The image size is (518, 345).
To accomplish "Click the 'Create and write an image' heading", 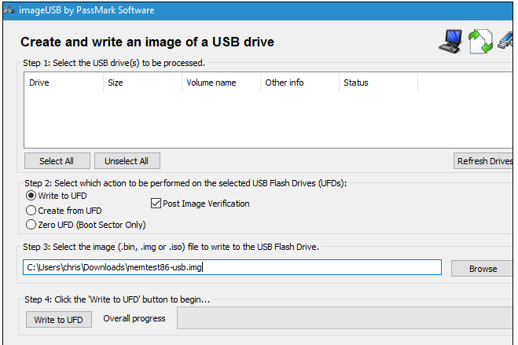I will [x=147, y=42].
